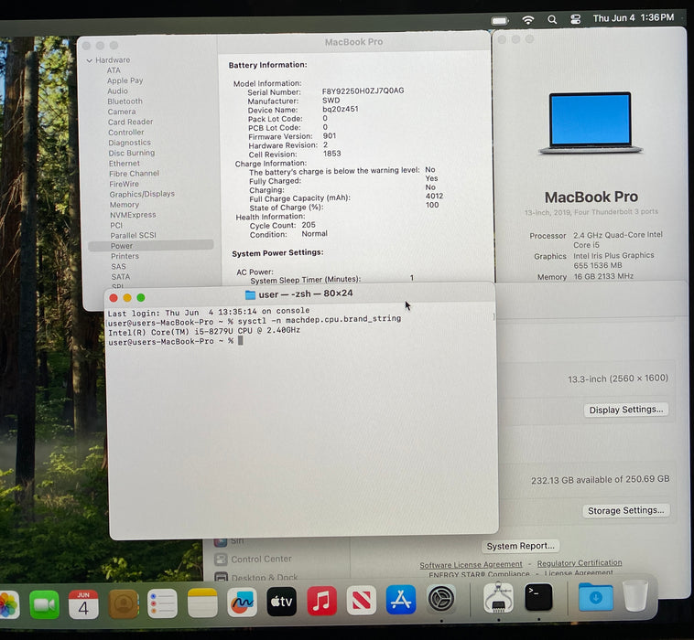Open Control Center icon in menu bar
The image size is (694, 640).
coord(575,19)
